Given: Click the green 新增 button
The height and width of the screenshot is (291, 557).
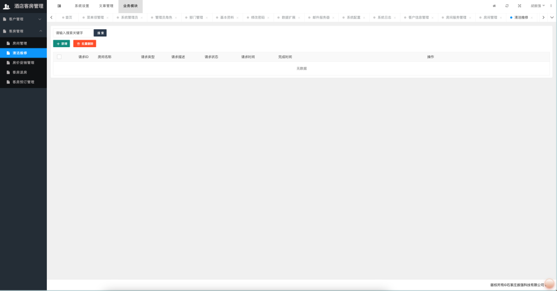Looking at the screenshot, I should [61, 43].
